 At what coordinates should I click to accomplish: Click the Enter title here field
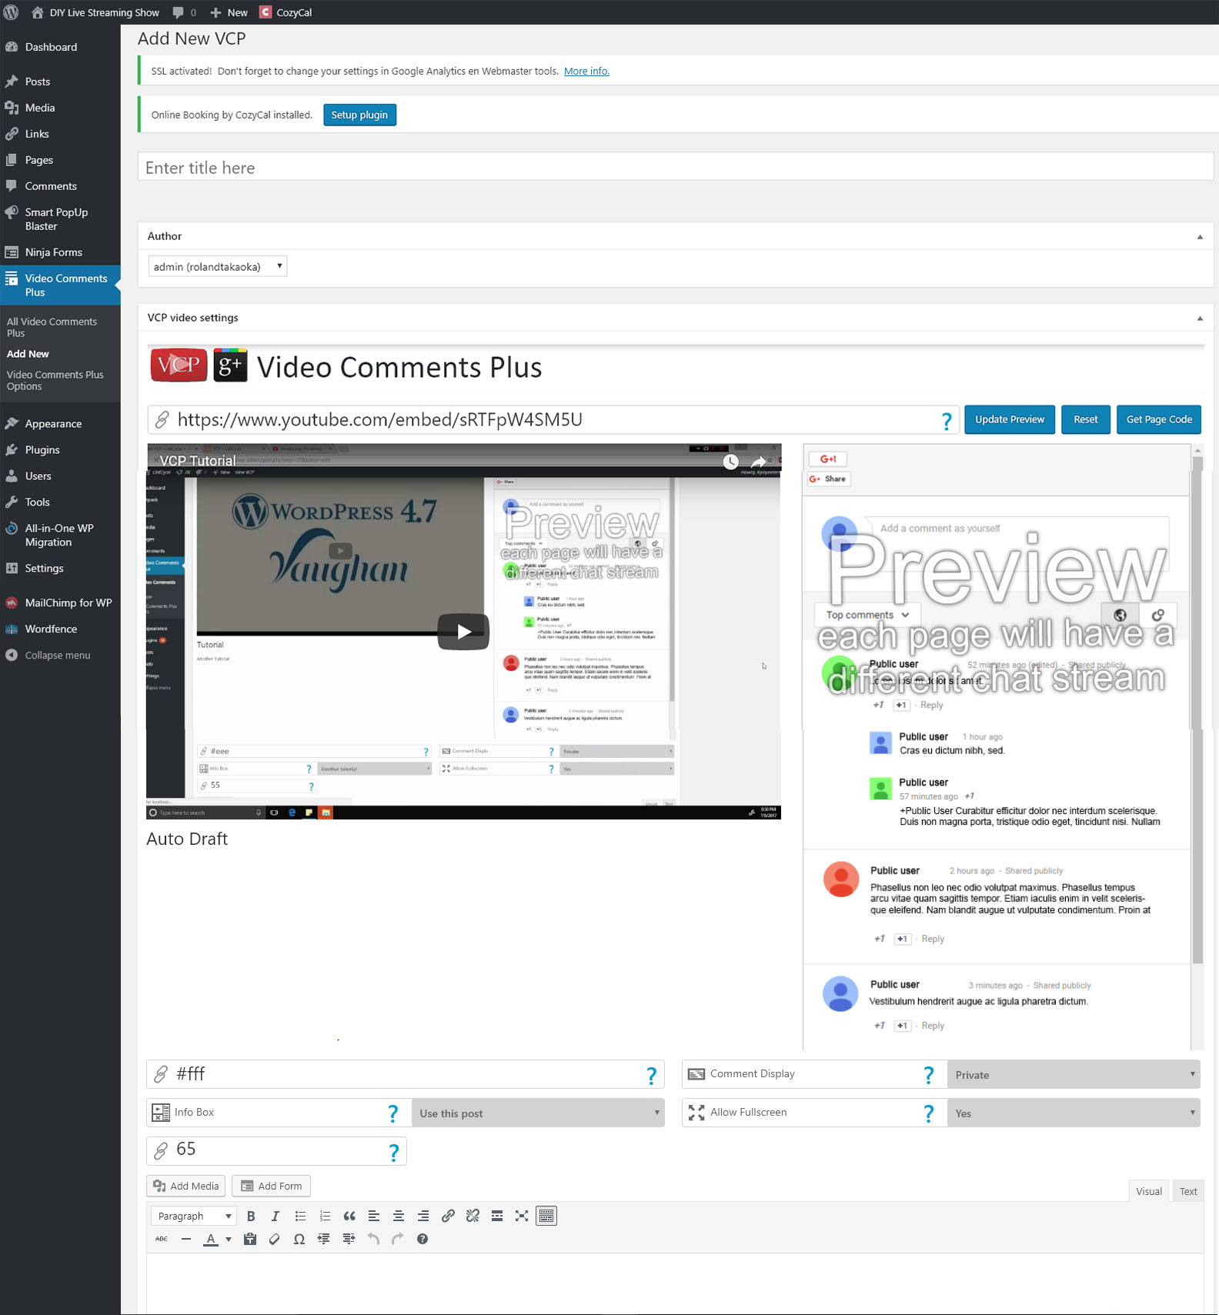(676, 167)
